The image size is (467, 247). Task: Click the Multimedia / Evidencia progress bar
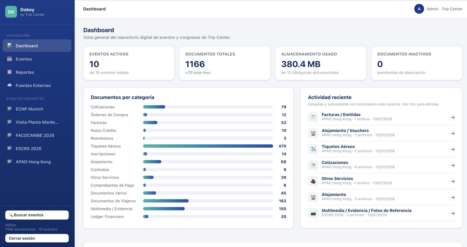point(208,209)
